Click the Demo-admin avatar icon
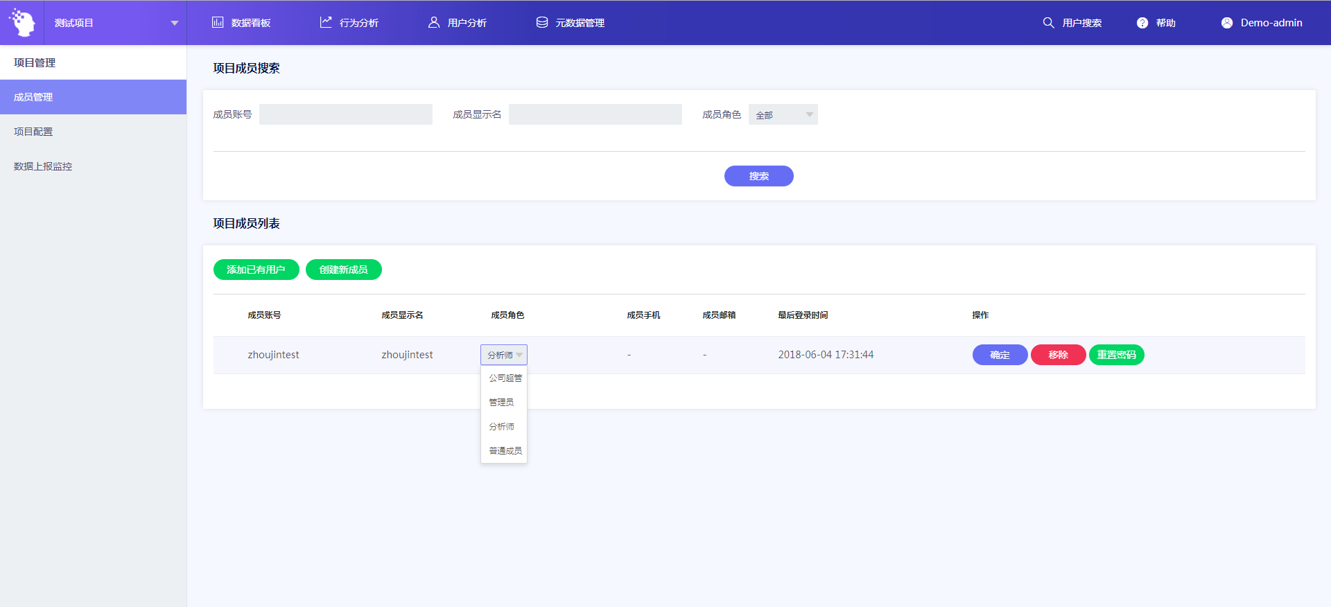This screenshot has width=1331, height=607. coord(1227,23)
